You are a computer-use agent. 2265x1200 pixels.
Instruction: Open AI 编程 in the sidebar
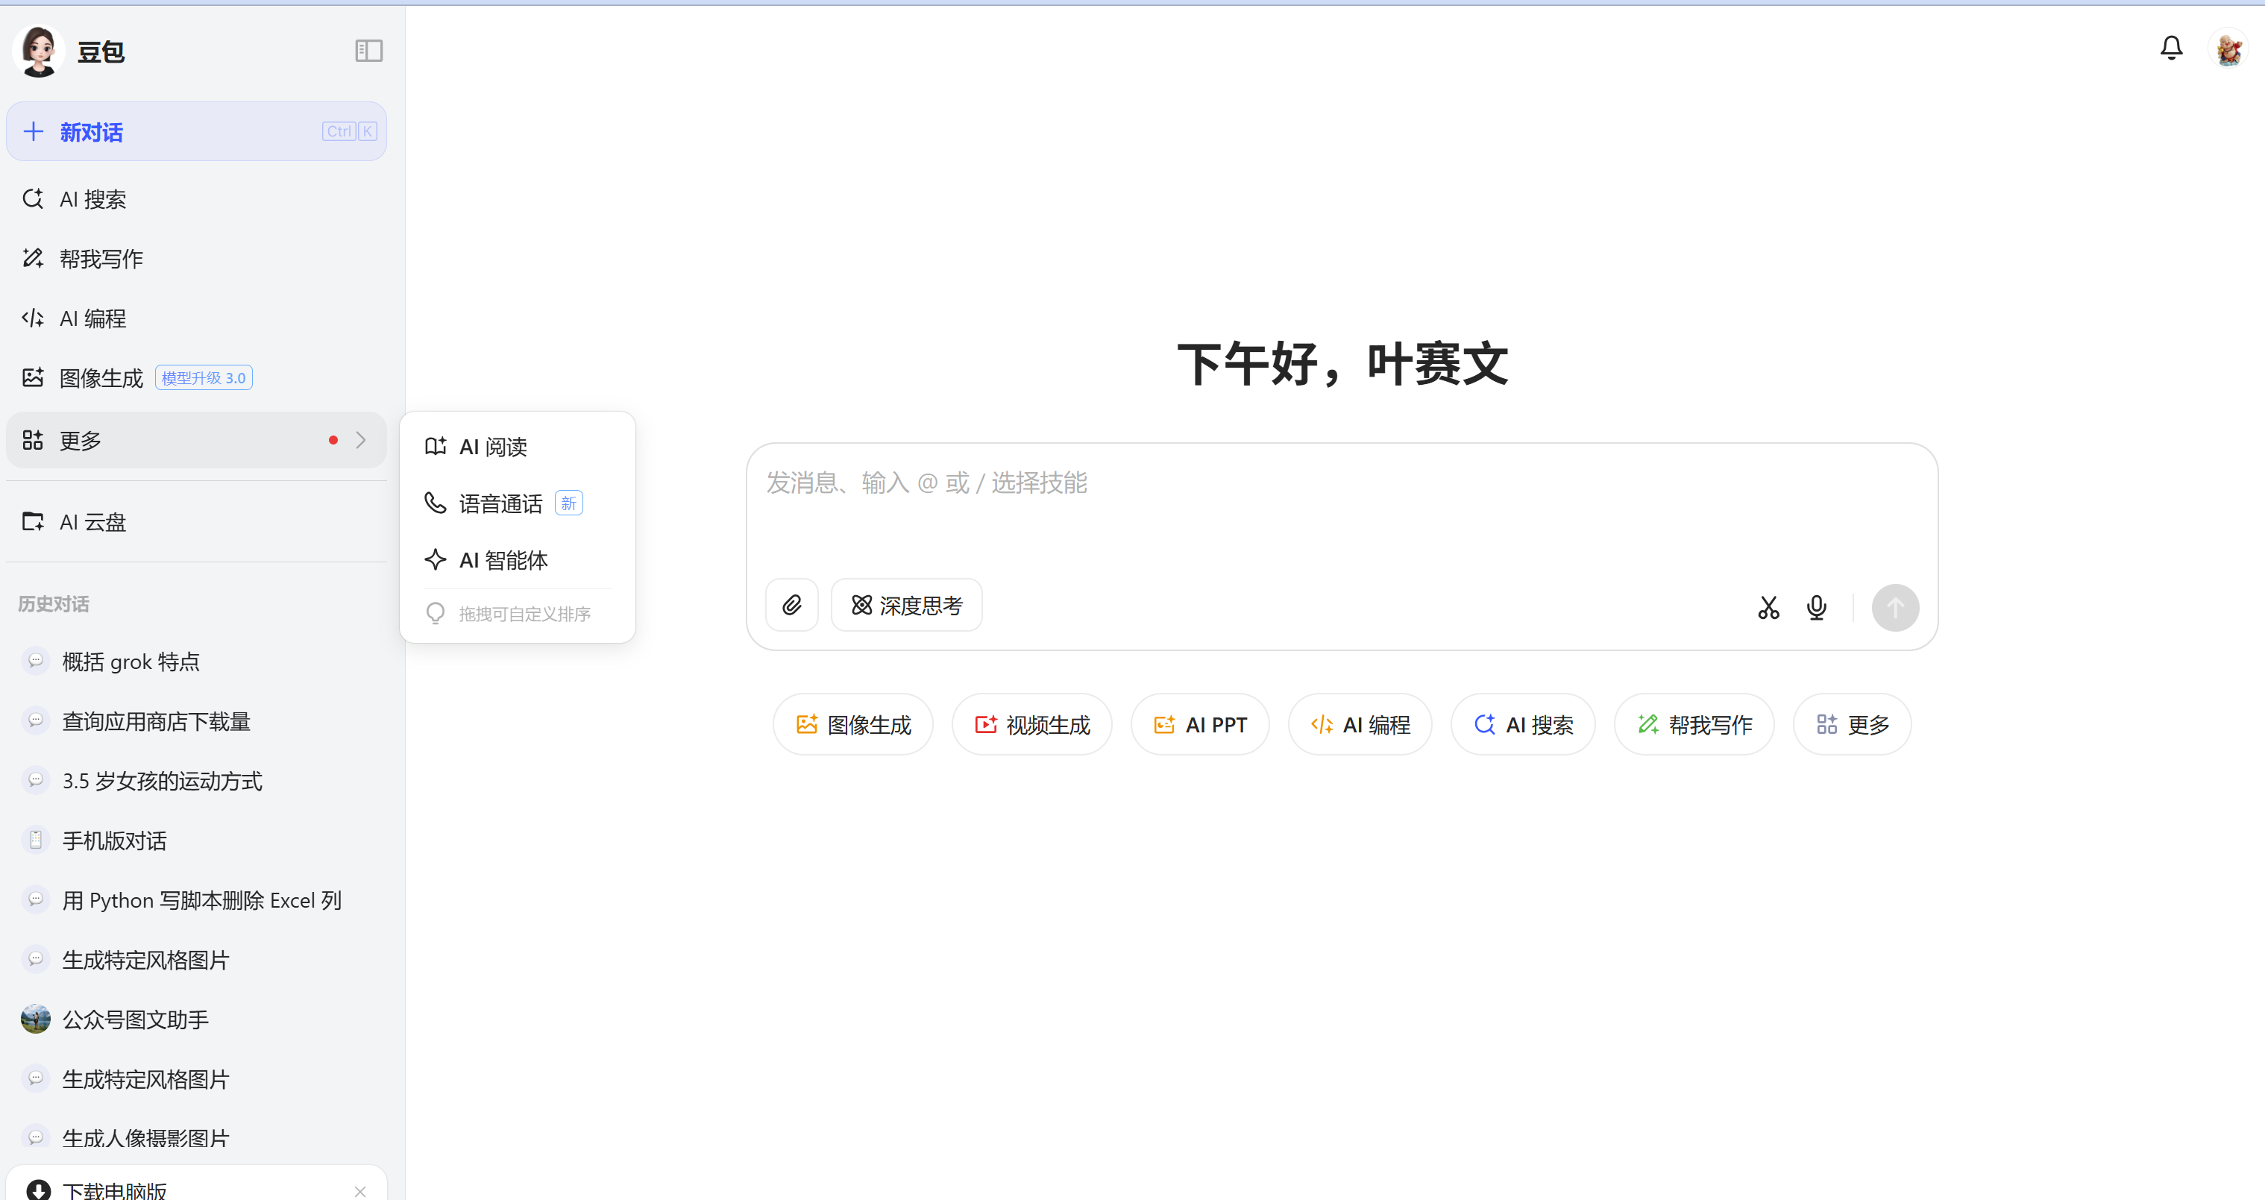click(x=196, y=318)
